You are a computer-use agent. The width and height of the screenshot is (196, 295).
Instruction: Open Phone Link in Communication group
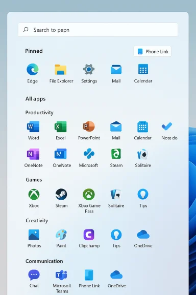89,279
